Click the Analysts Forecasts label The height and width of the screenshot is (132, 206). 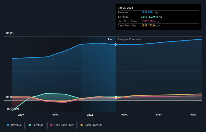pyautogui.click(x=130, y=39)
